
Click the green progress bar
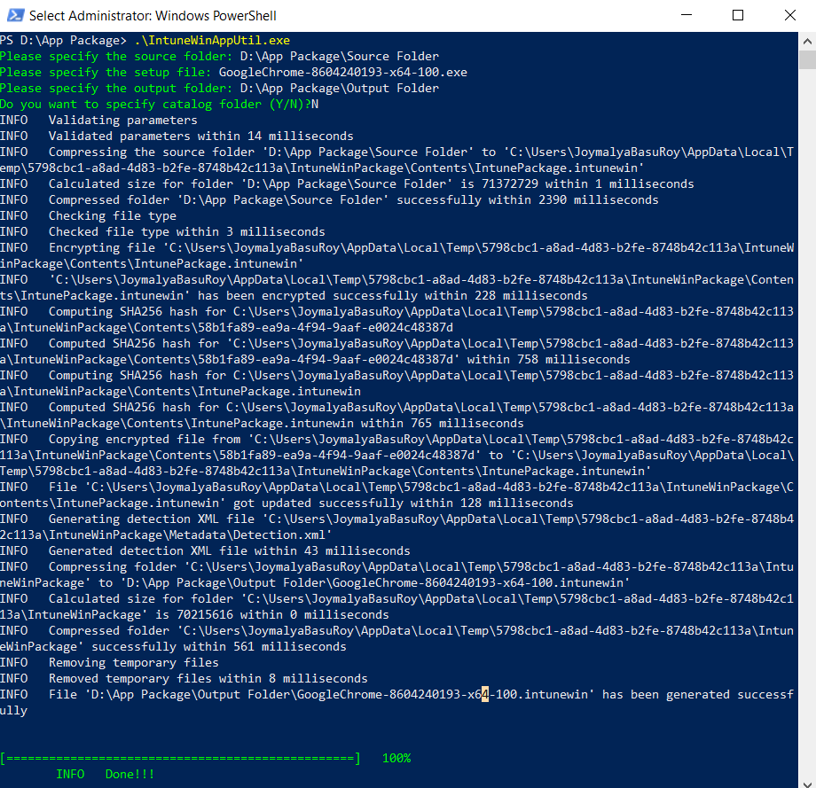180,759
